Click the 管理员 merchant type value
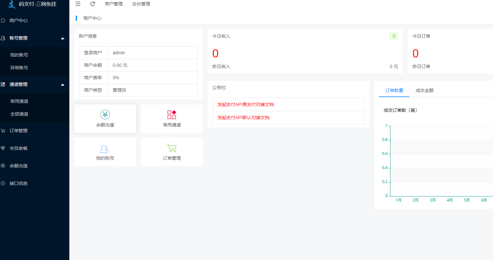Viewport: 493px width, 260px height. pyautogui.click(x=119, y=90)
